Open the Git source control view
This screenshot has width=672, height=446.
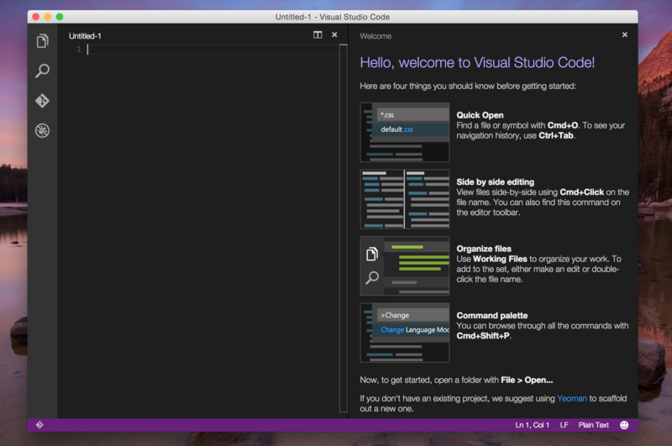[42, 101]
